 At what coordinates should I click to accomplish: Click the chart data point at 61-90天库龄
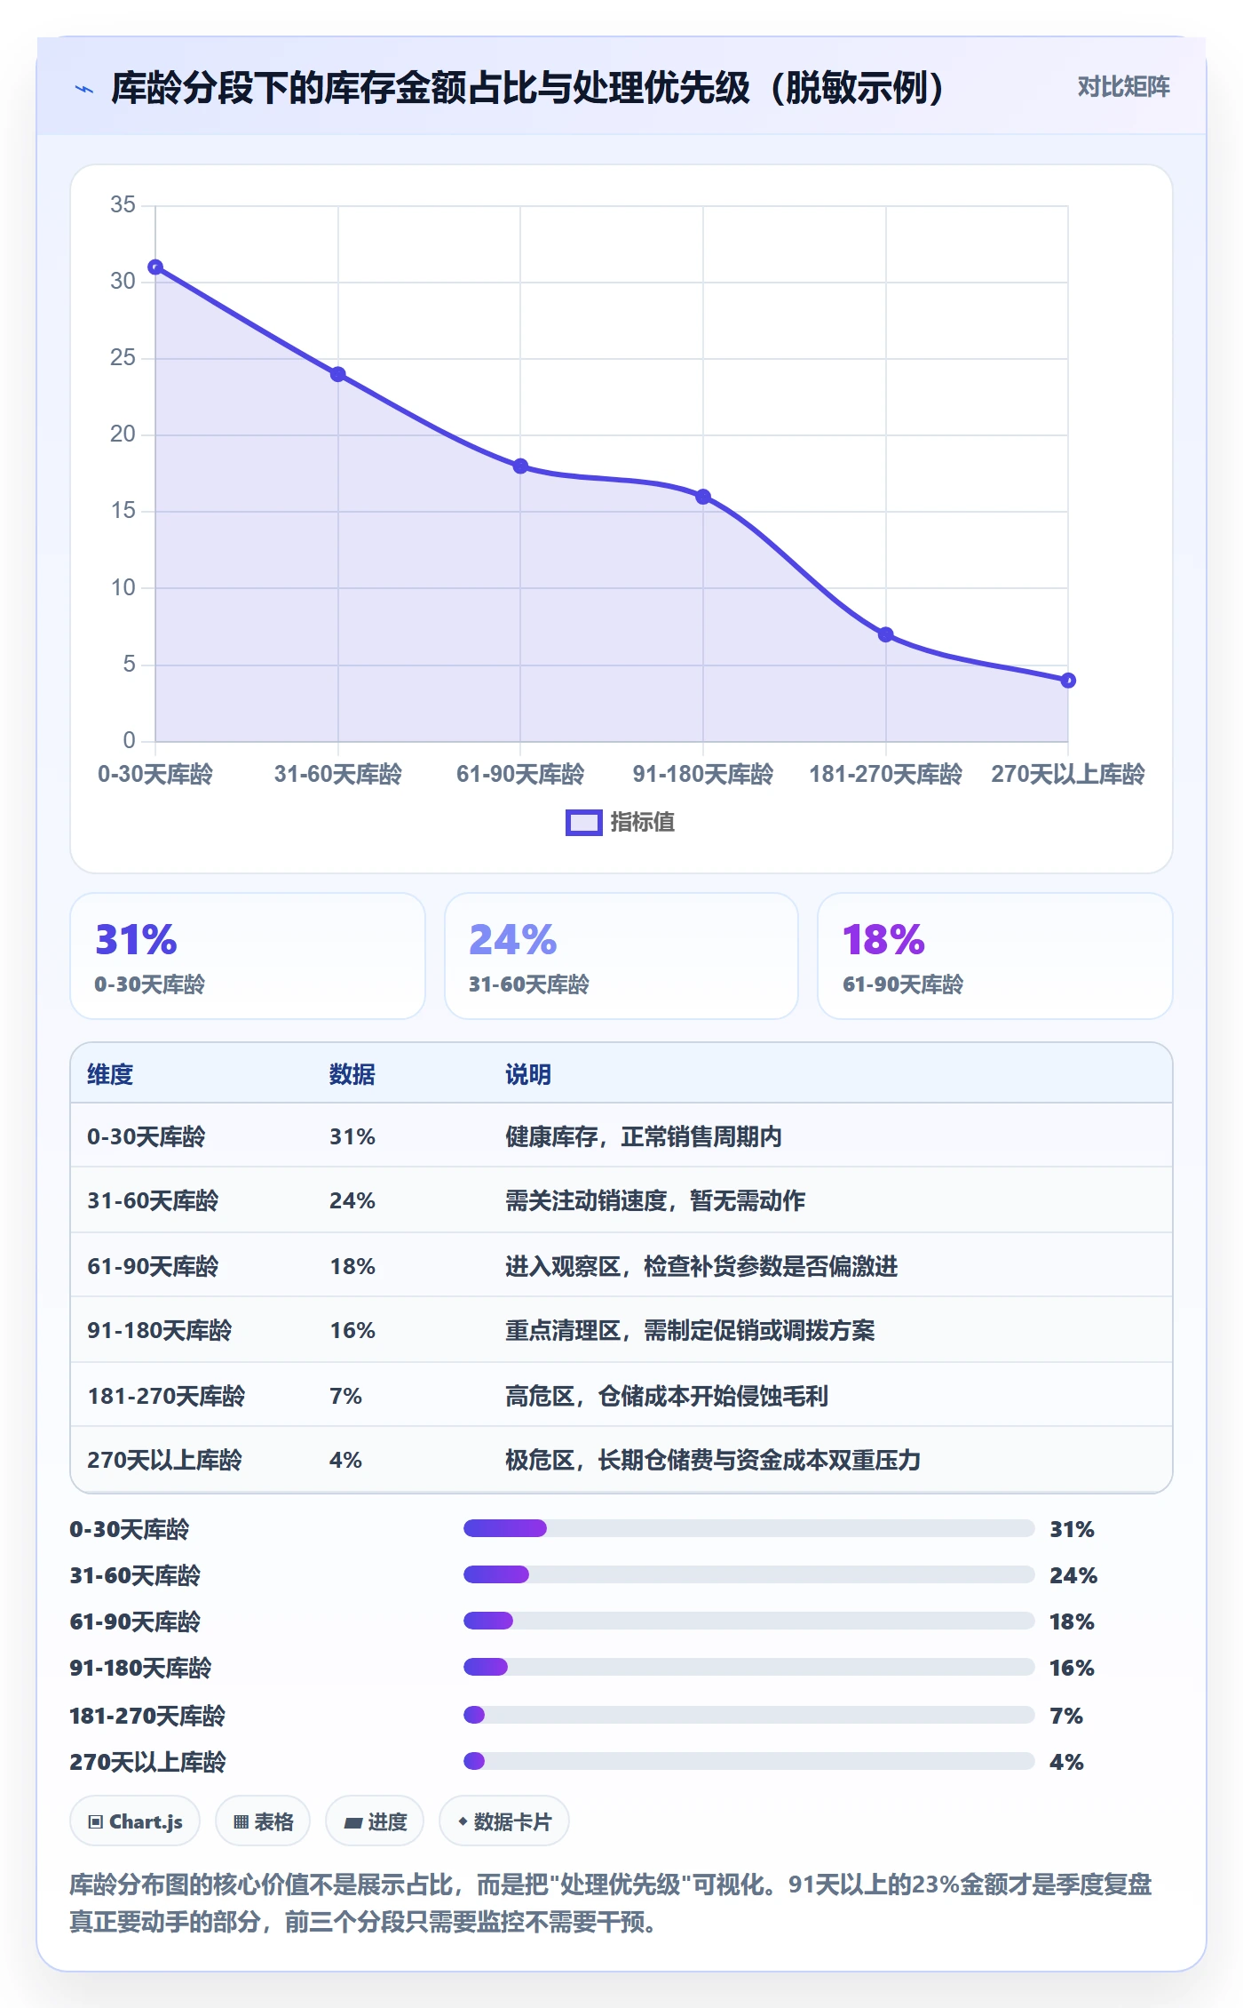[520, 466]
